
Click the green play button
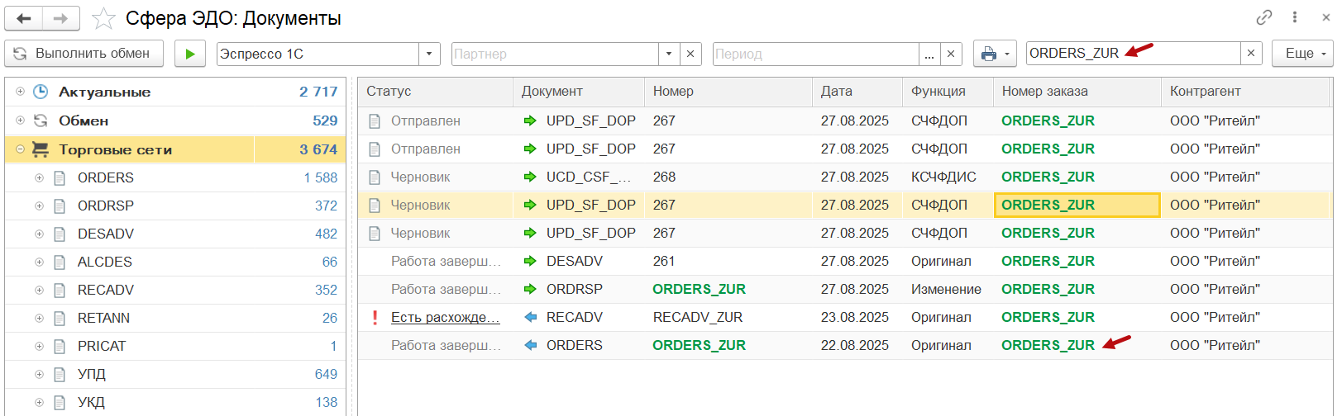[190, 54]
